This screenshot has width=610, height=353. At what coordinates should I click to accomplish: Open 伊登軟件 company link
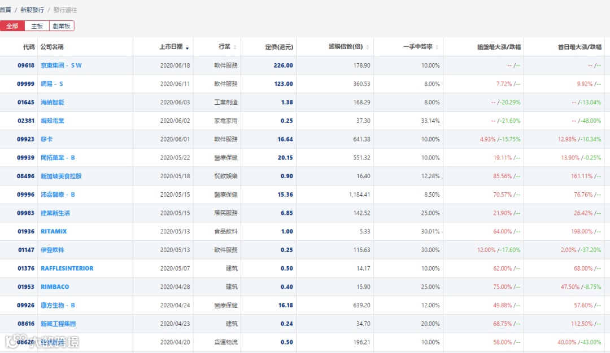coord(52,250)
